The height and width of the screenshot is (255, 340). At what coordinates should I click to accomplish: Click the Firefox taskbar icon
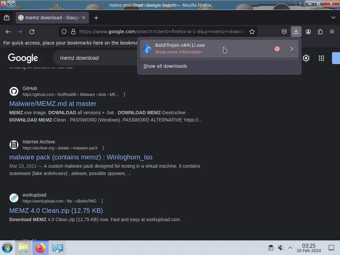tap(41, 248)
